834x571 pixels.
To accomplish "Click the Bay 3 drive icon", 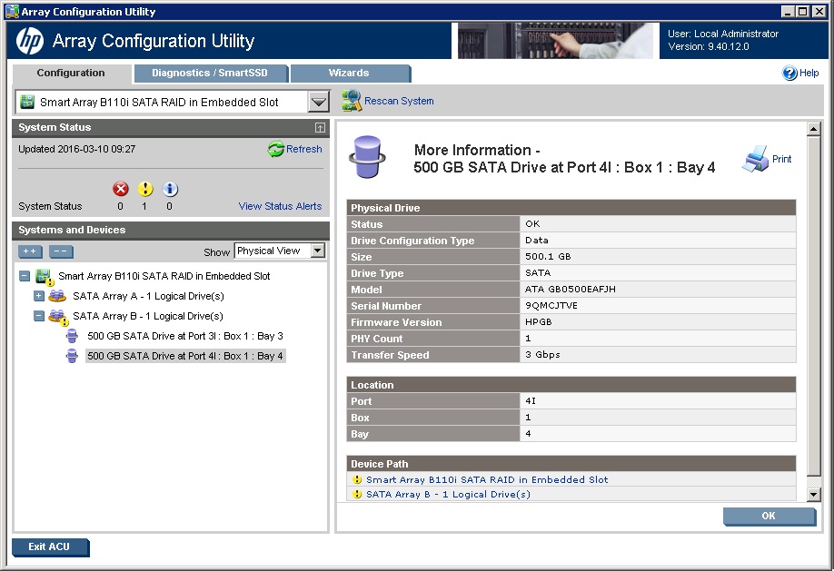I will (72, 336).
